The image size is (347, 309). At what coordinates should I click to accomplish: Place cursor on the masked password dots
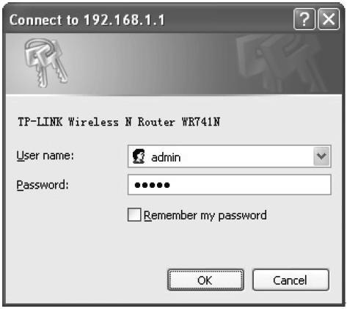(x=152, y=185)
